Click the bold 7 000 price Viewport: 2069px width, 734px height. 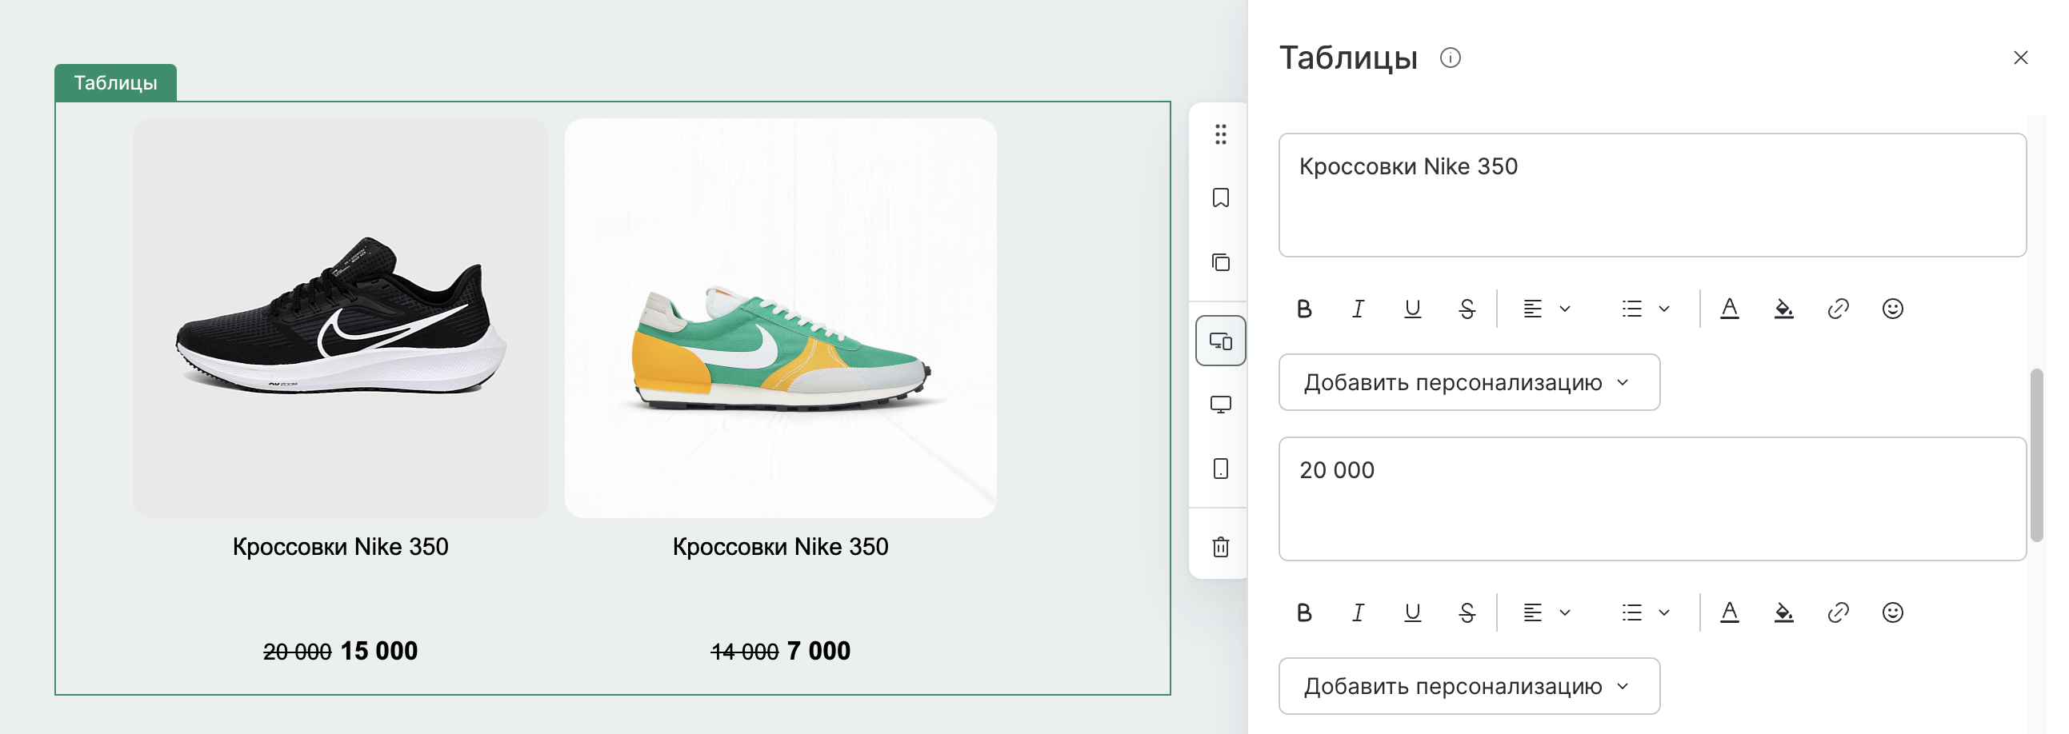coord(818,652)
